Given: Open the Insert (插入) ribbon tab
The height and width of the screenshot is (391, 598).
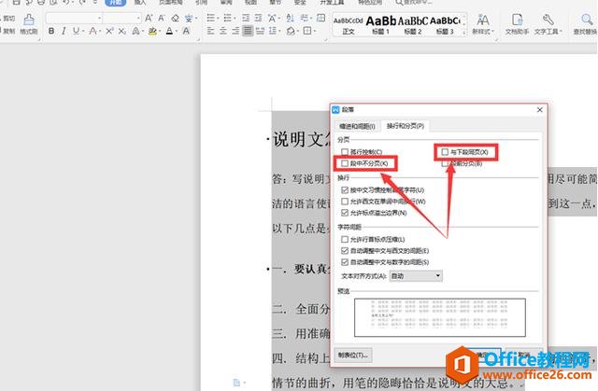Looking at the screenshot, I should tap(140, 2).
